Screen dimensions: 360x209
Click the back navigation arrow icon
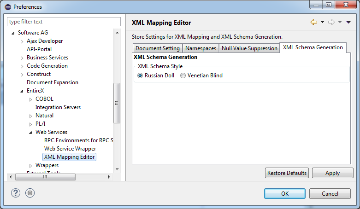[314, 22]
